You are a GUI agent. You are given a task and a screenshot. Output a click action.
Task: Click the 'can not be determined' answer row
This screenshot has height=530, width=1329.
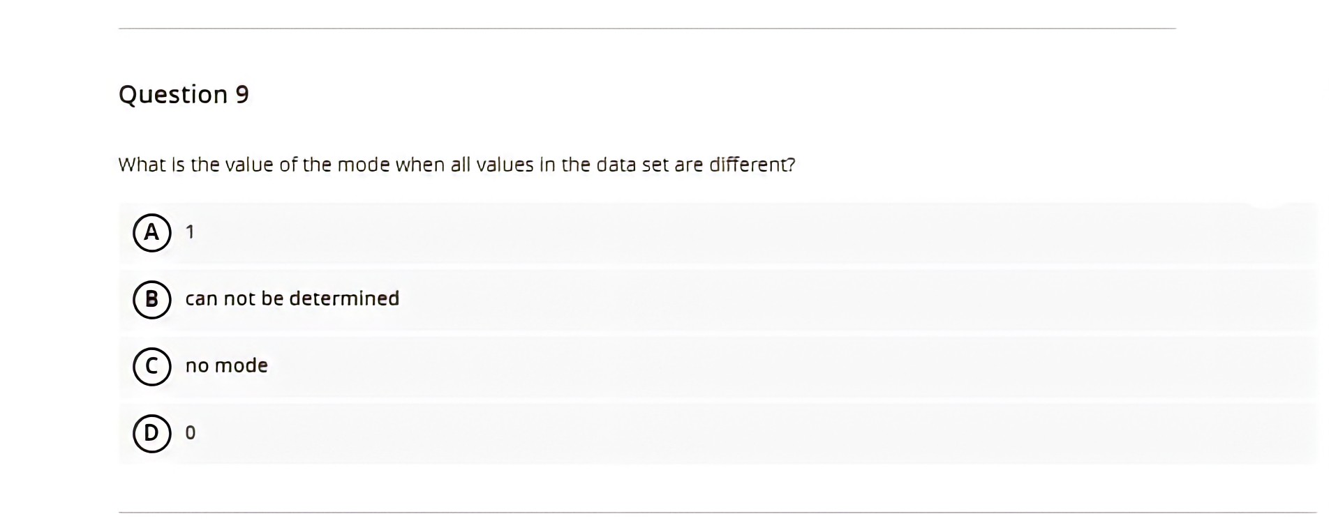pos(628,300)
